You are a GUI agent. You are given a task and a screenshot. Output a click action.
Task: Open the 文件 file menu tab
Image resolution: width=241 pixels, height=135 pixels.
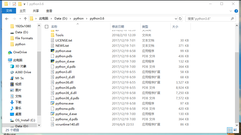[x=9, y=11]
